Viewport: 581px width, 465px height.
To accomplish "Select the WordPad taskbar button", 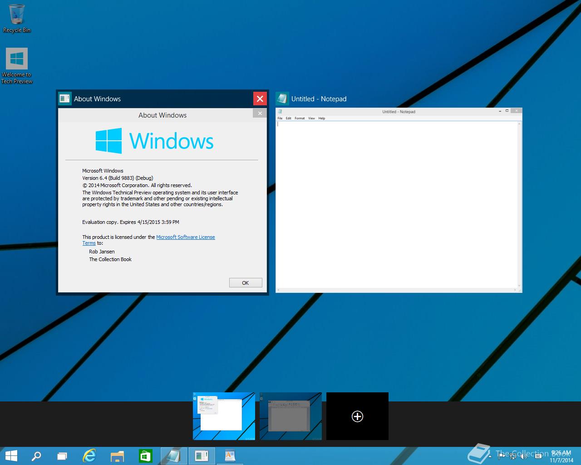I will coord(230,456).
